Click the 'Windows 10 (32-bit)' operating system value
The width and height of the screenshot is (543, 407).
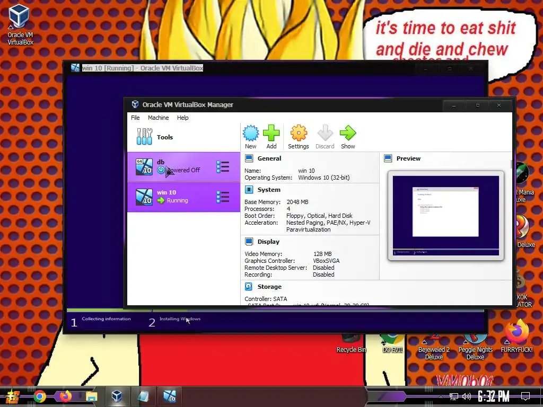[x=324, y=178]
